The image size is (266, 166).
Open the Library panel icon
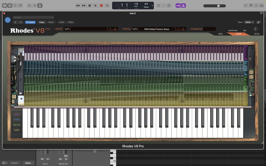5,6
